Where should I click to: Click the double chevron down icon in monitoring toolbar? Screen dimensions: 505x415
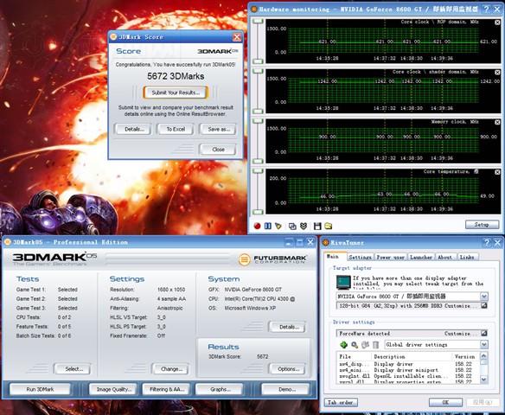tap(304, 226)
